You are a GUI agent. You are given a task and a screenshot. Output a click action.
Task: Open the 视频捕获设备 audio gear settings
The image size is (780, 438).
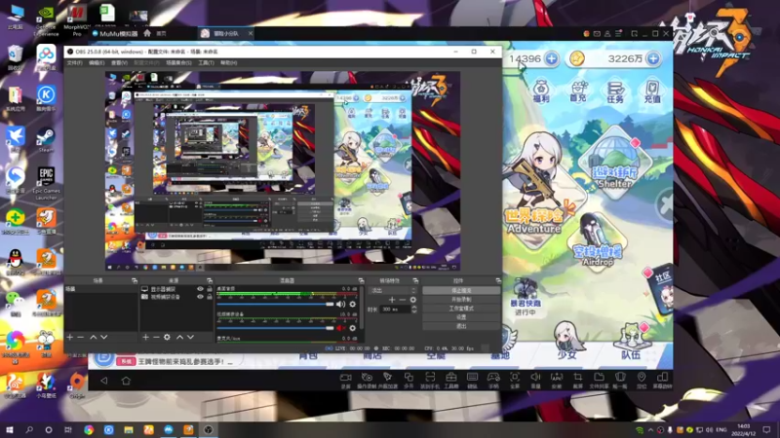353,328
